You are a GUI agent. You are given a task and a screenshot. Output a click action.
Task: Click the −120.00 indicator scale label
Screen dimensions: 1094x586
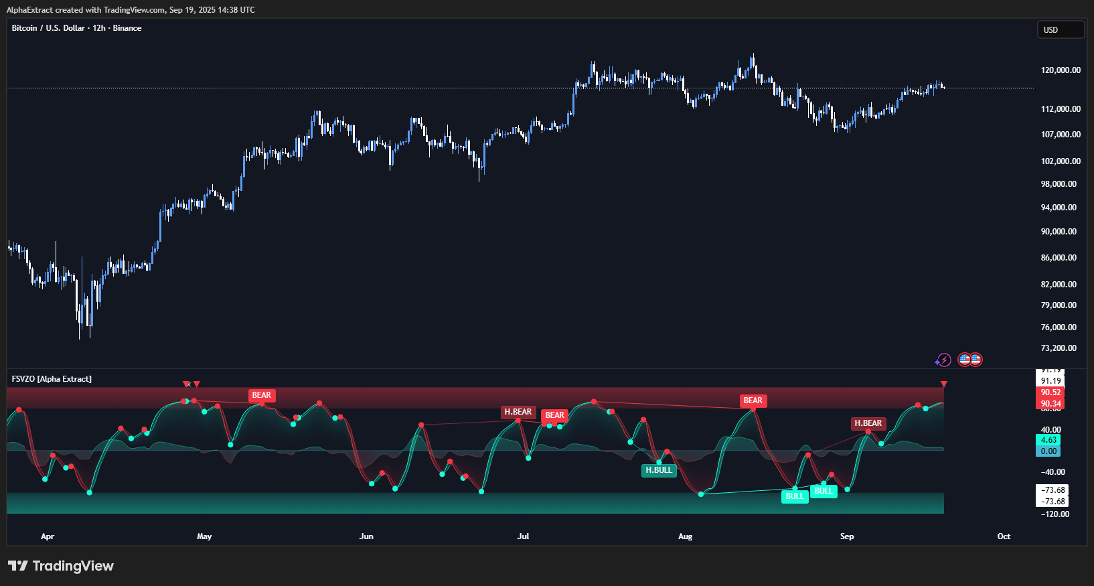tap(1055, 514)
